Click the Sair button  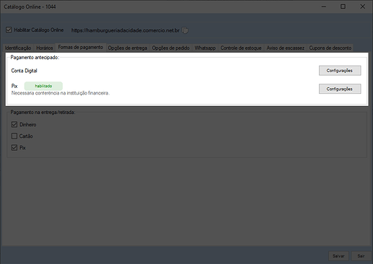click(x=361, y=256)
